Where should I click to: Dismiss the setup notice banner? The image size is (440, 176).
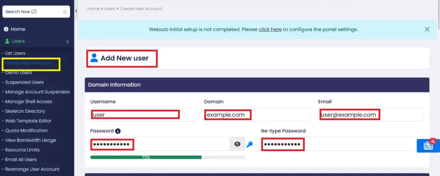click(427, 30)
